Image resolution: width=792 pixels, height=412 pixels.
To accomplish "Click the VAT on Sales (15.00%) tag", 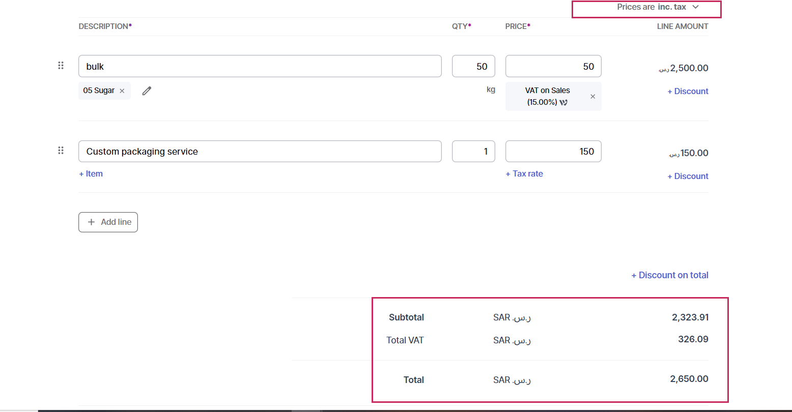I will click(x=547, y=96).
